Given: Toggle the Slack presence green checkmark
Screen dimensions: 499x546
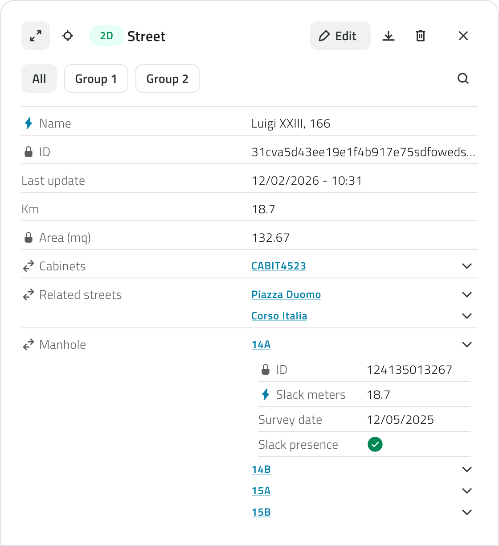Looking at the screenshot, I should tap(375, 445).
